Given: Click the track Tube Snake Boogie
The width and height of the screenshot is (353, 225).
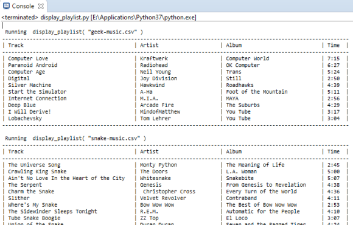Looking at the screenshot, I should [34, 218].
